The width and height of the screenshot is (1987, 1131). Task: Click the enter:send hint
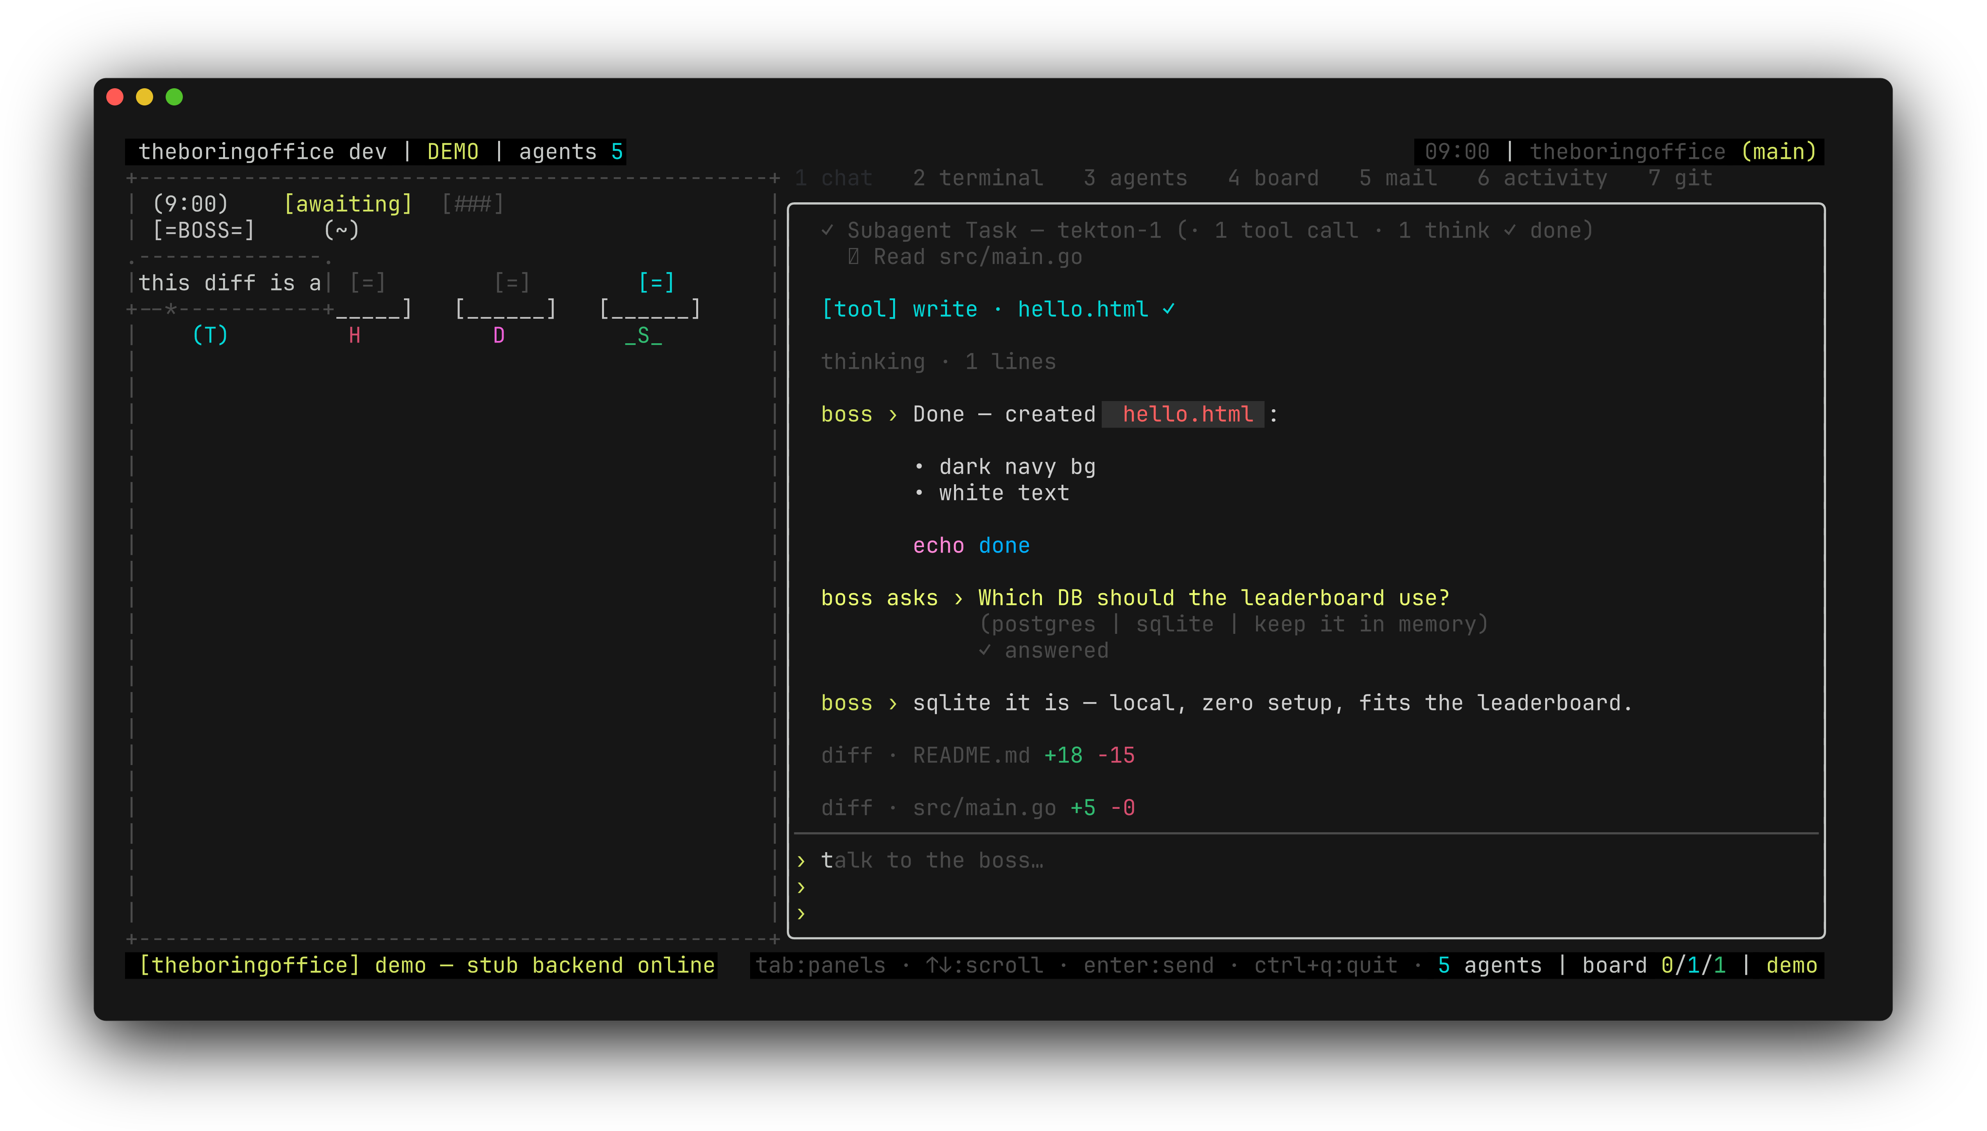point(1149,965)
